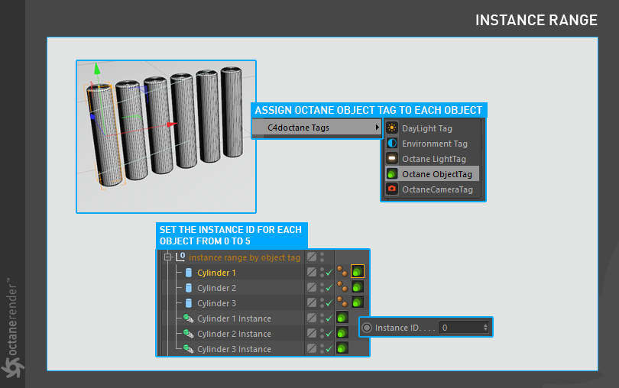Choose Environment Tag from the submenu
The image size is (619, 388).
(x=433, y=144)
